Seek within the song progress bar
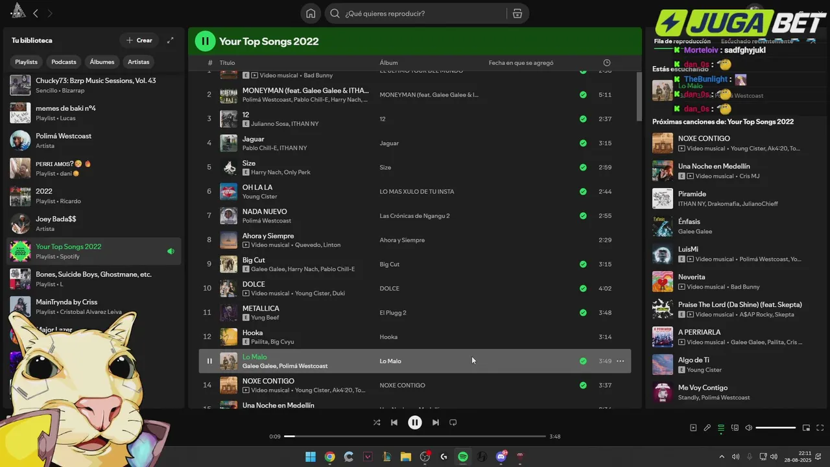The image size is (830, 467). [415, 437]
